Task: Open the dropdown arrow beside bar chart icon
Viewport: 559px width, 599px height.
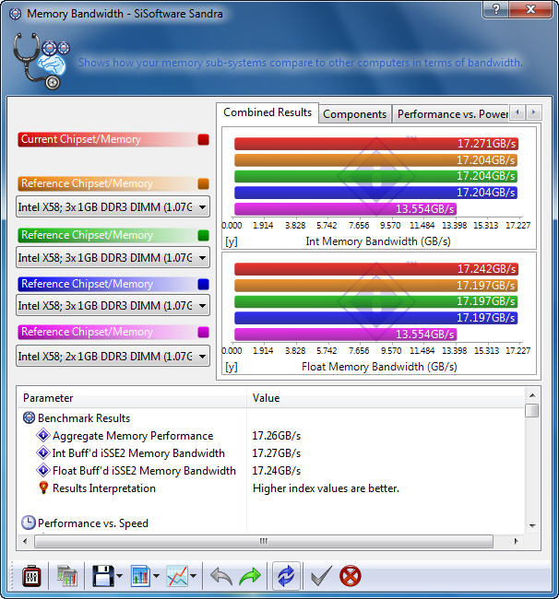Action: coord(156,576)
